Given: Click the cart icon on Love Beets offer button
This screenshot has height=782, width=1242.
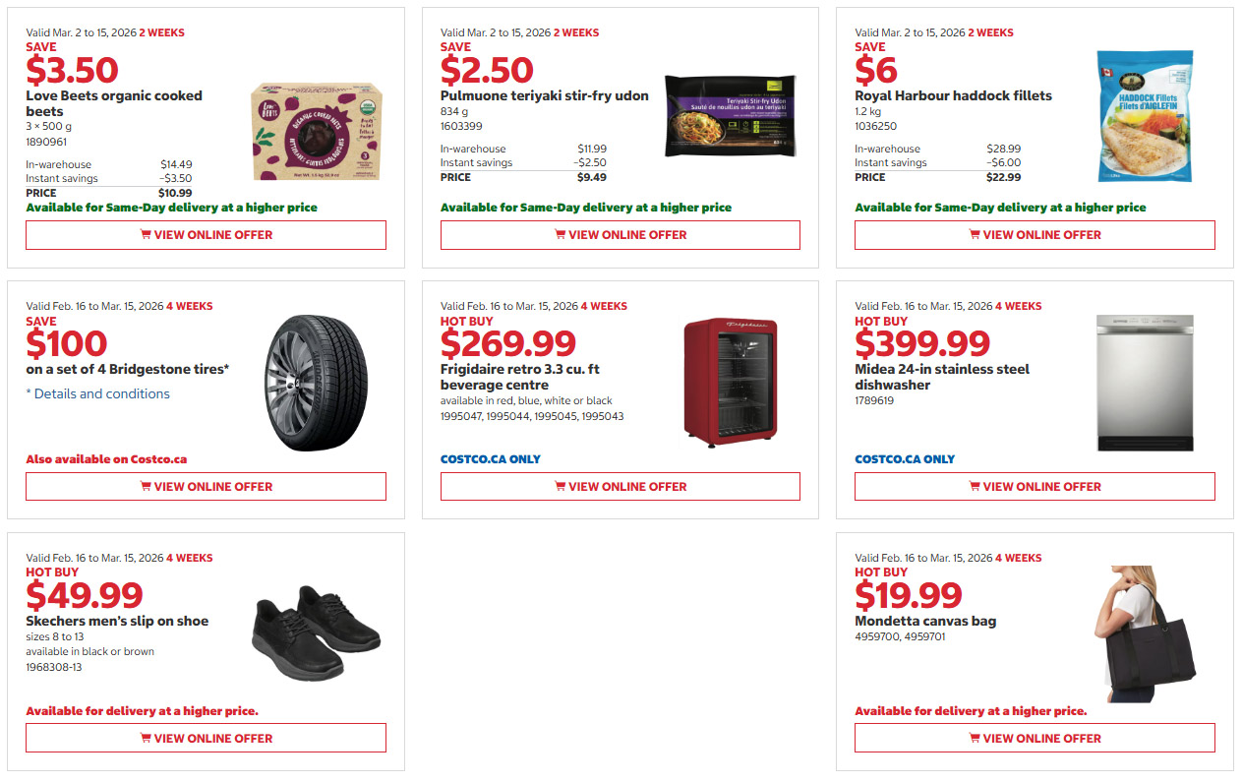Looking at the screenshot, I should pyautogui.click(x=144, y=234).
